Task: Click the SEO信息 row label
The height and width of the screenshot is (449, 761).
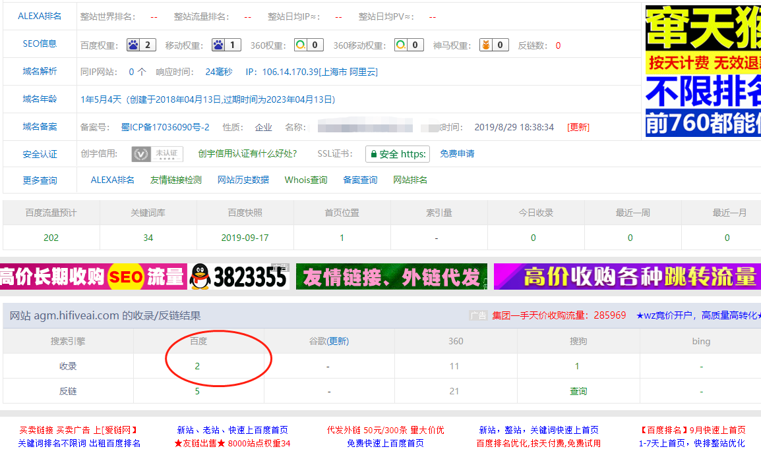Action: click(40, 43)
